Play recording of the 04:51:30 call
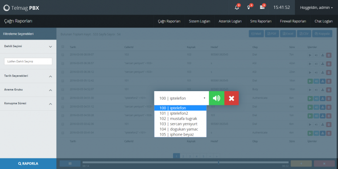Viewport: 338px width, 169px height. pyautogui.click(x=310, y=99)
